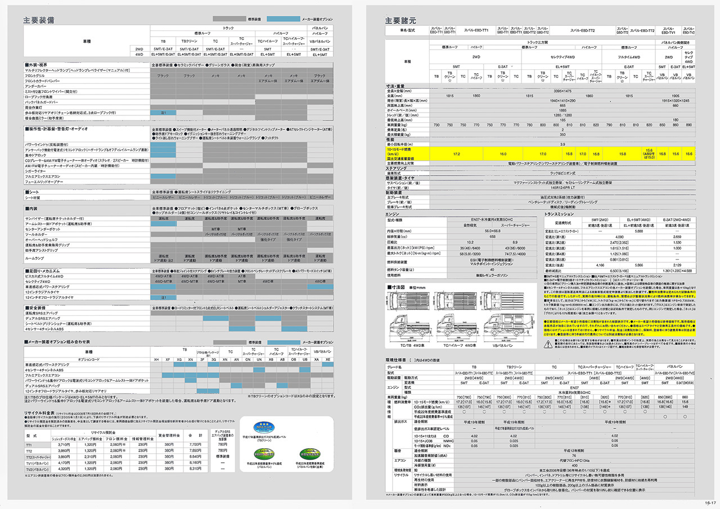Click the 8,840円 total in recycle-fee table
720x509 pixels.
click(x=196, y=457)
